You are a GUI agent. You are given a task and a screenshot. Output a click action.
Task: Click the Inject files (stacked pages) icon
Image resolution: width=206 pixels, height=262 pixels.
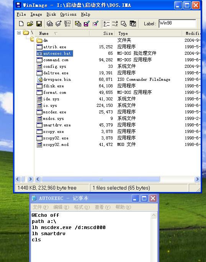click(50, 24)
